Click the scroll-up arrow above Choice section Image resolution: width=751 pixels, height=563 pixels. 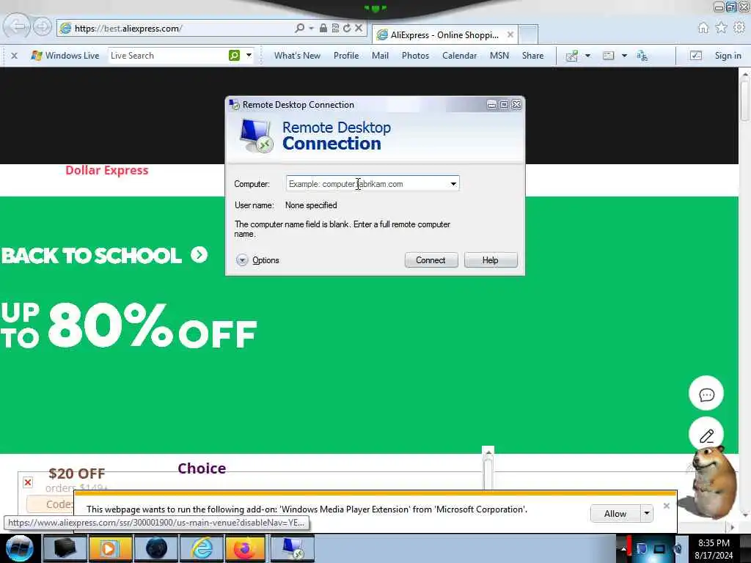(488, 452)
